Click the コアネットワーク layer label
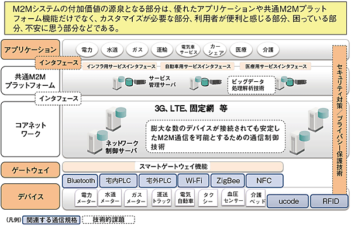 [x=30, y=129]
